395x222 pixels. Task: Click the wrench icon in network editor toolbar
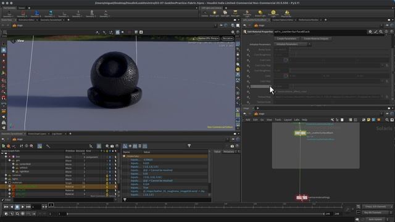coord(332,120)
